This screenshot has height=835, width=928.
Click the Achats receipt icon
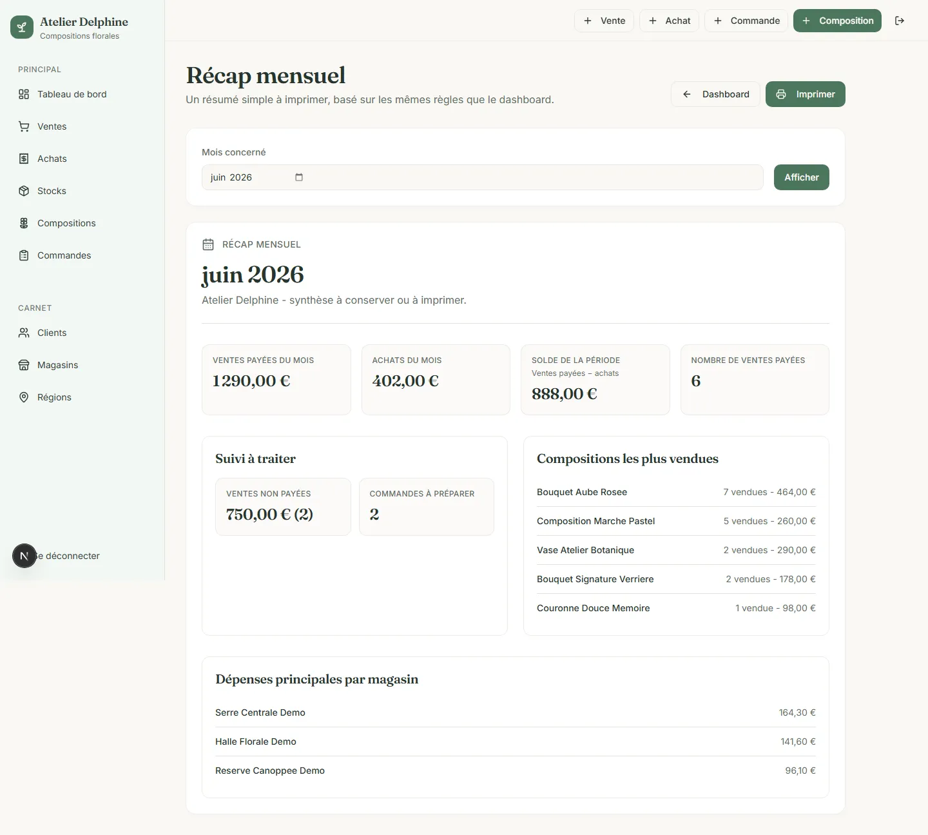pyautogui.click(x=24, y=159)
